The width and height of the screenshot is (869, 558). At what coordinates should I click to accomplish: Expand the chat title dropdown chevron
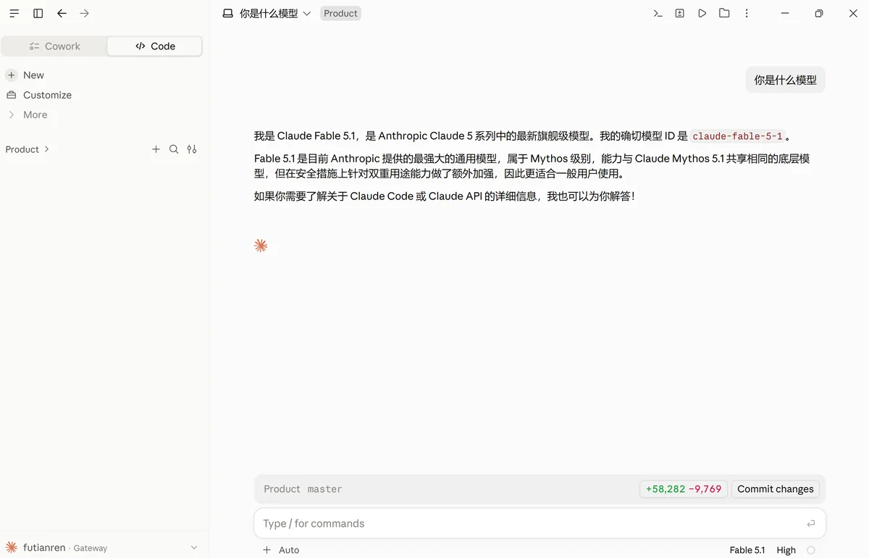tap(307, 13)
